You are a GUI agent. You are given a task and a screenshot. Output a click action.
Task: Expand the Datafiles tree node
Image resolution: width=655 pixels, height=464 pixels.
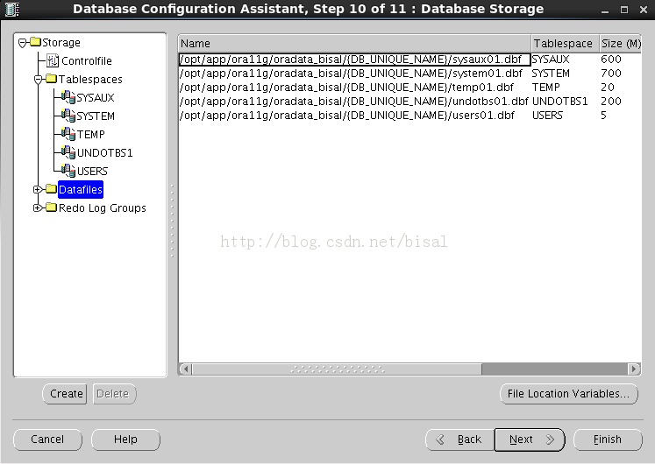pyautogui.click(x=38, y=190)
